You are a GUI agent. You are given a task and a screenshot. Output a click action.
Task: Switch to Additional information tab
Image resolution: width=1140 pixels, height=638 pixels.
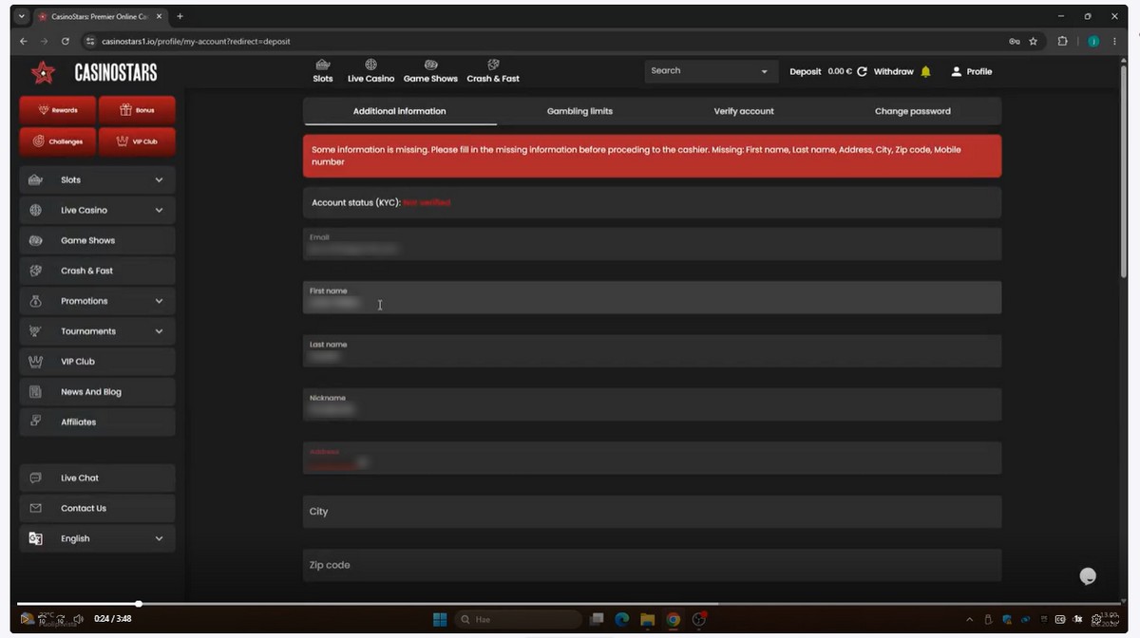[x=400, y=111]
